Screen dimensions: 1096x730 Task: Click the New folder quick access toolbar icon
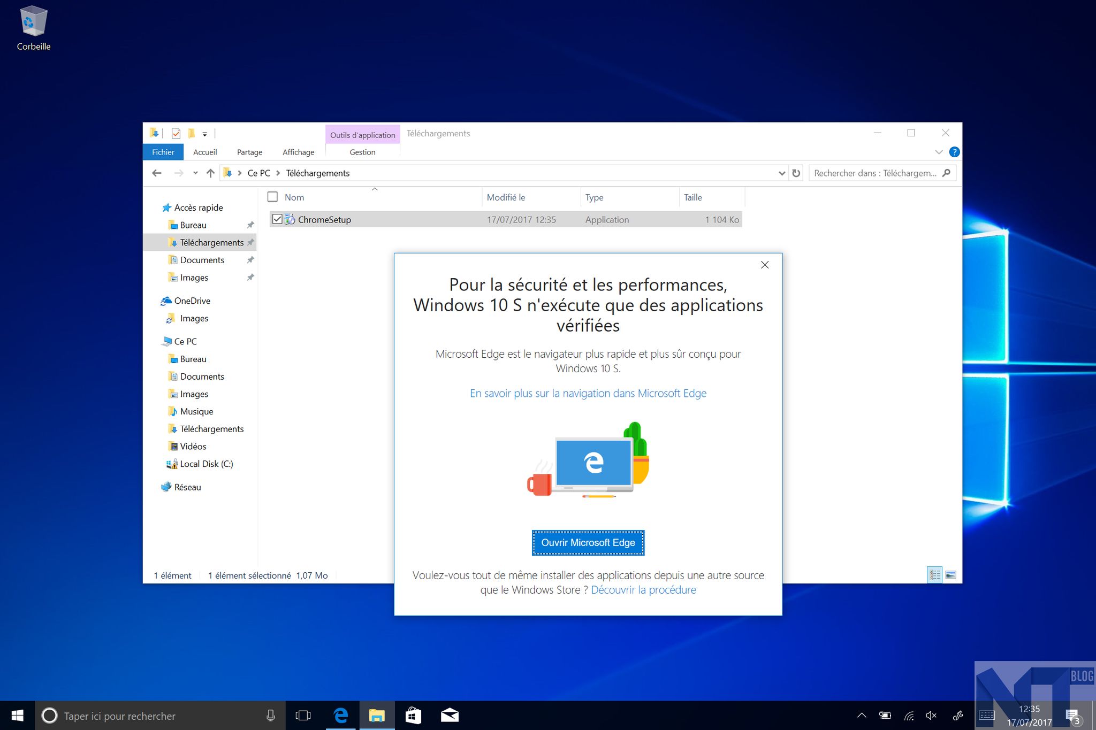191,133
